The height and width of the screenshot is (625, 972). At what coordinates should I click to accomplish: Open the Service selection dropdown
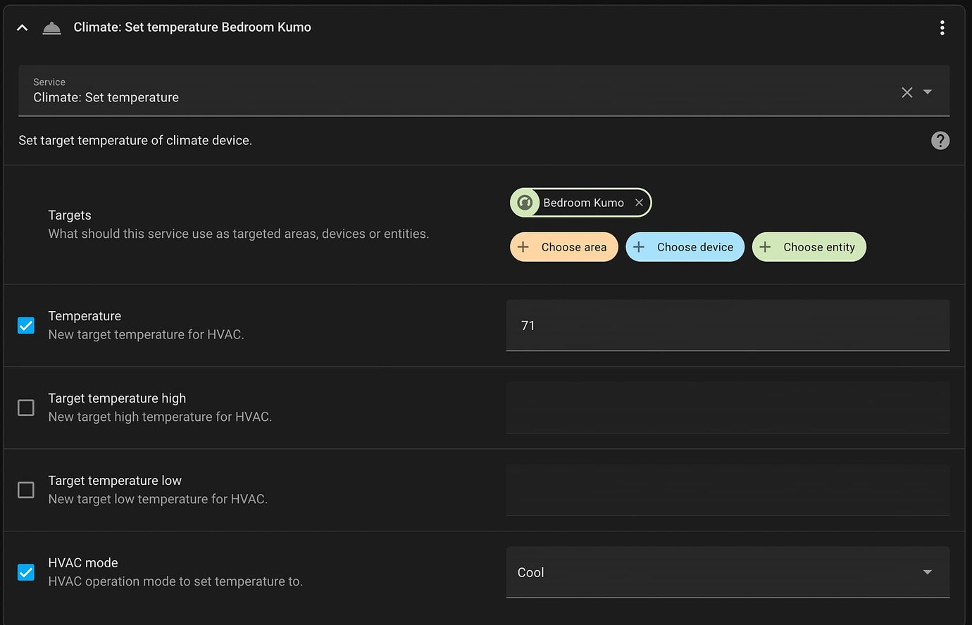pos(928,91)
